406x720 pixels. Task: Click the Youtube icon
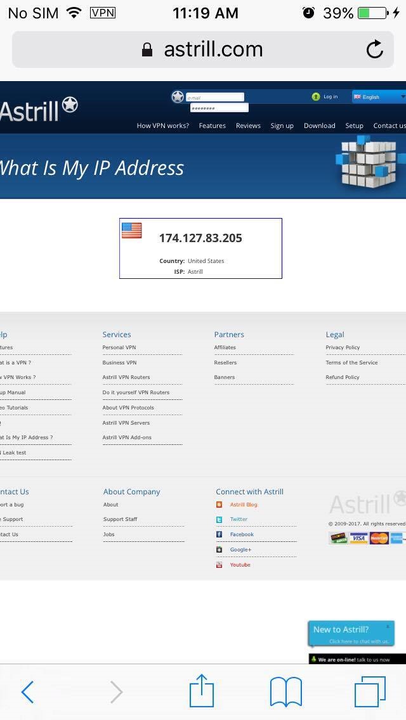coord(219,565)
